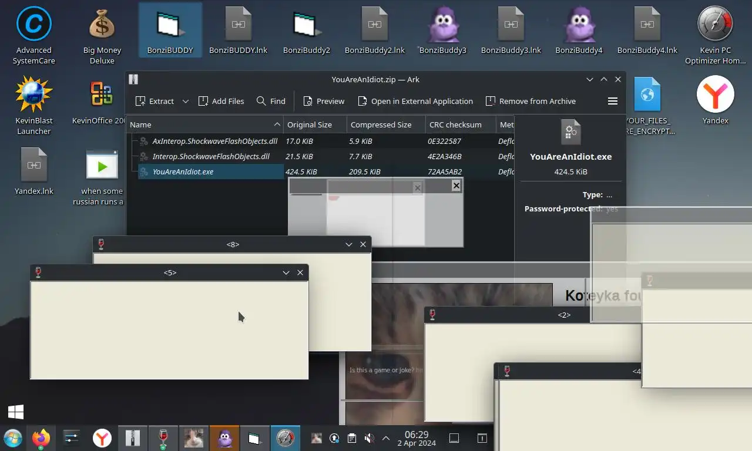Sort by the Name column header

click(205, 124)
